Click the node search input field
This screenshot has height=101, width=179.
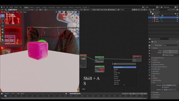coord(125,64)
